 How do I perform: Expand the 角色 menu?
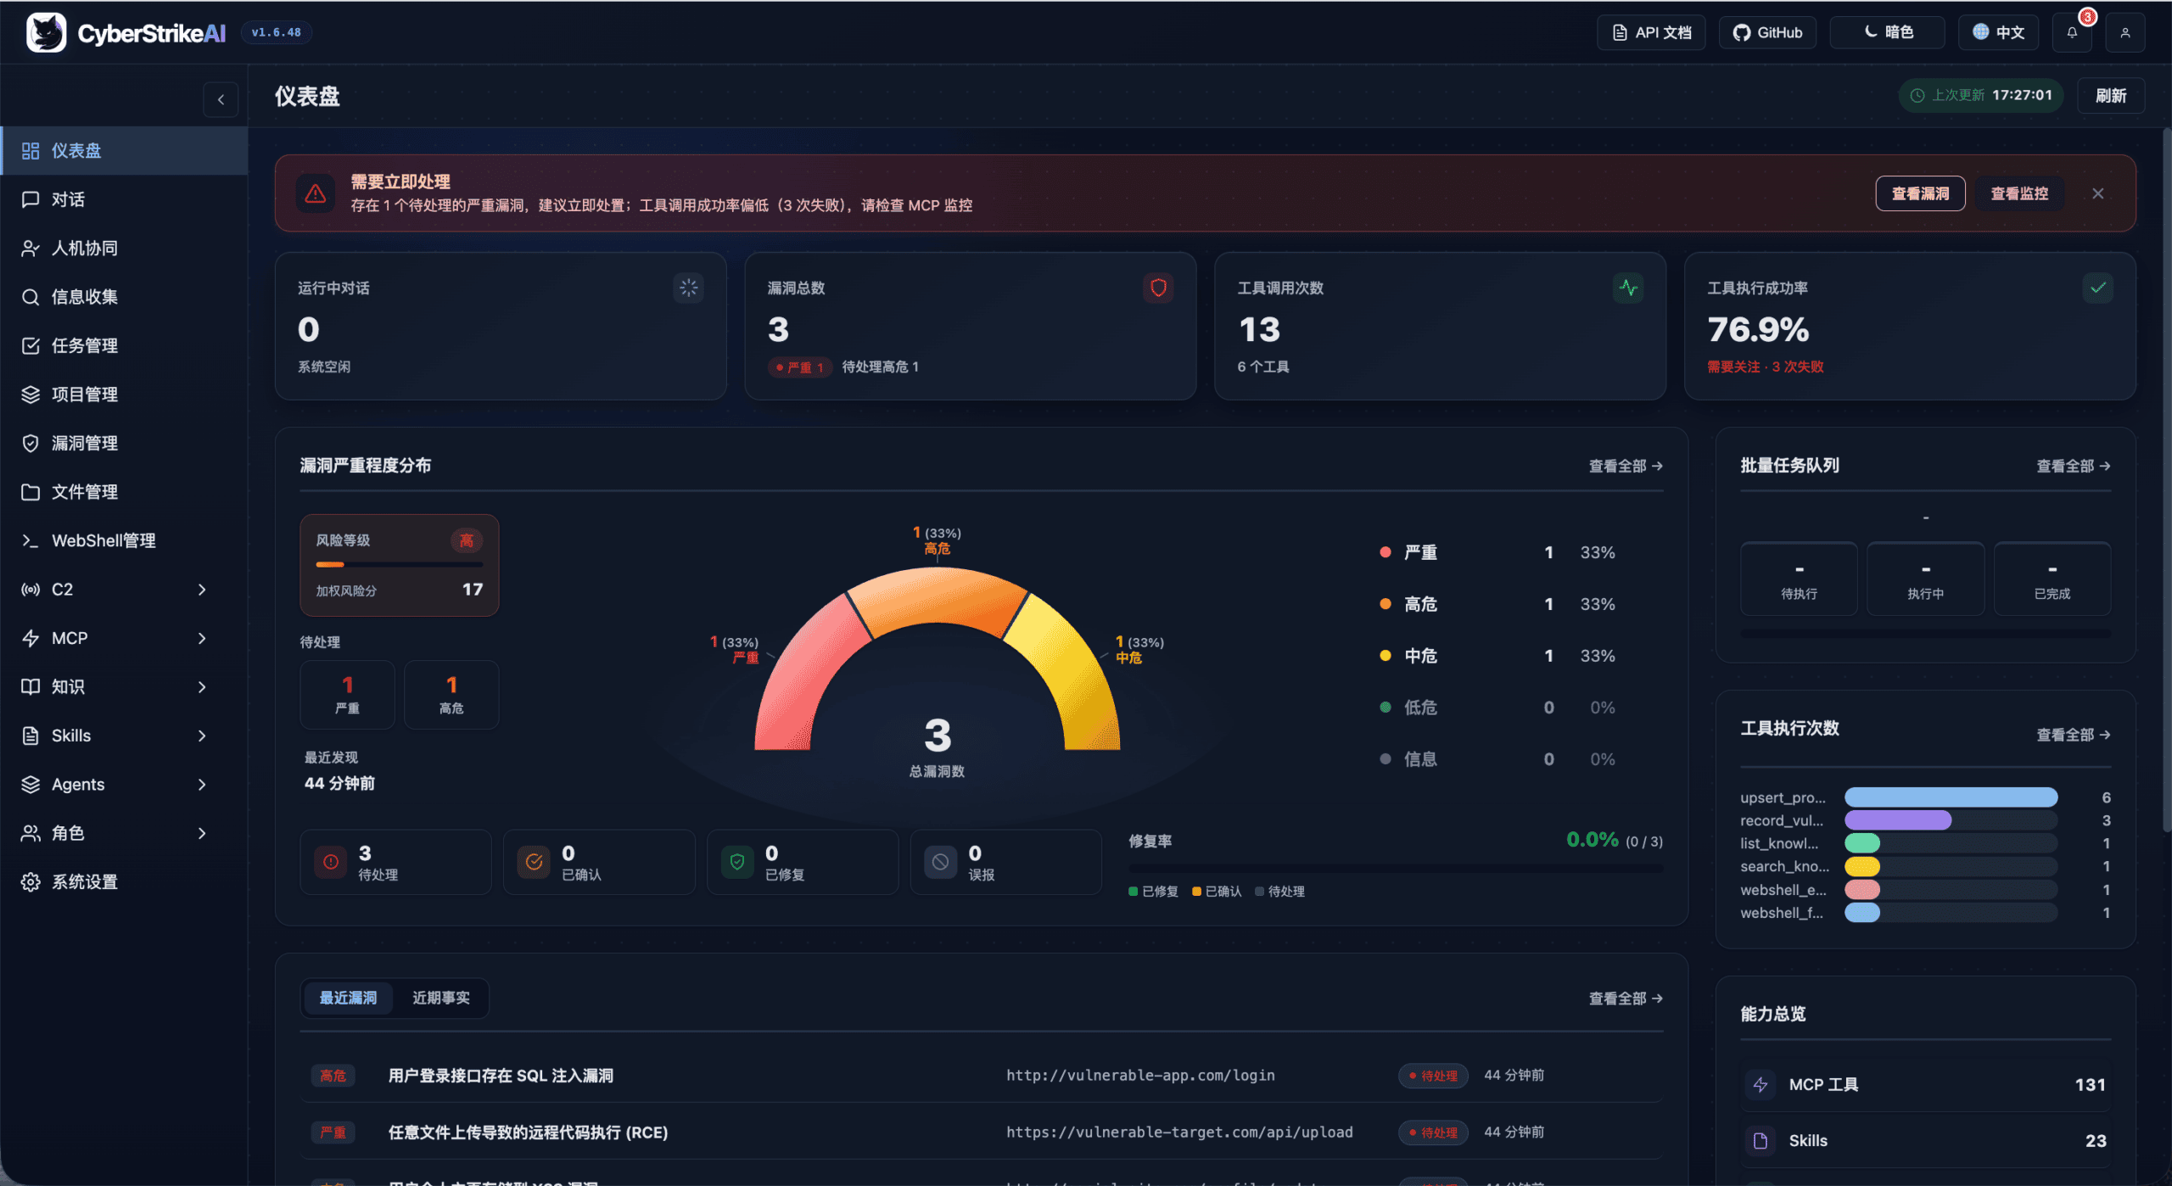click(x=124, y=833)
